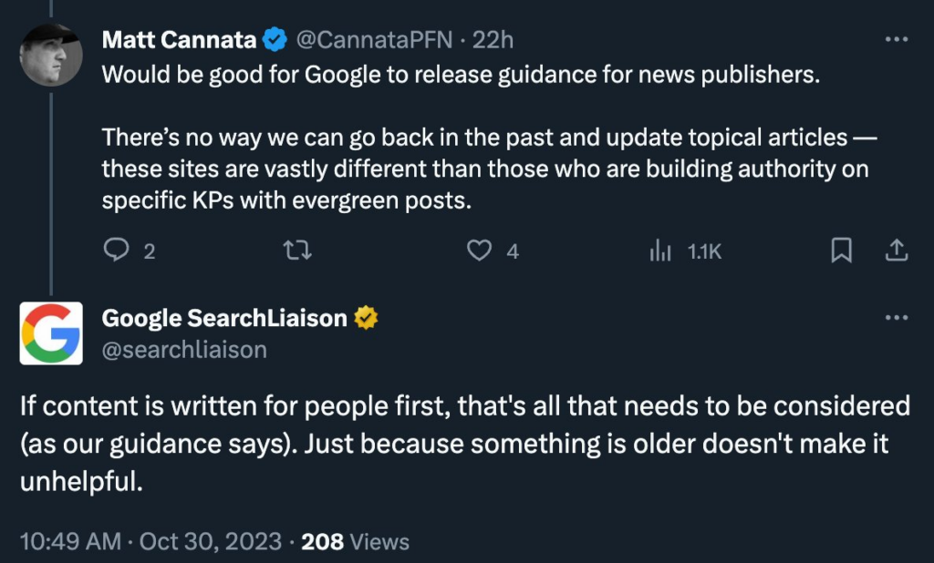Open Google SearchLiaison's G logo avatar
This screenshot has width=934, height=563.
tap(51, 333)
